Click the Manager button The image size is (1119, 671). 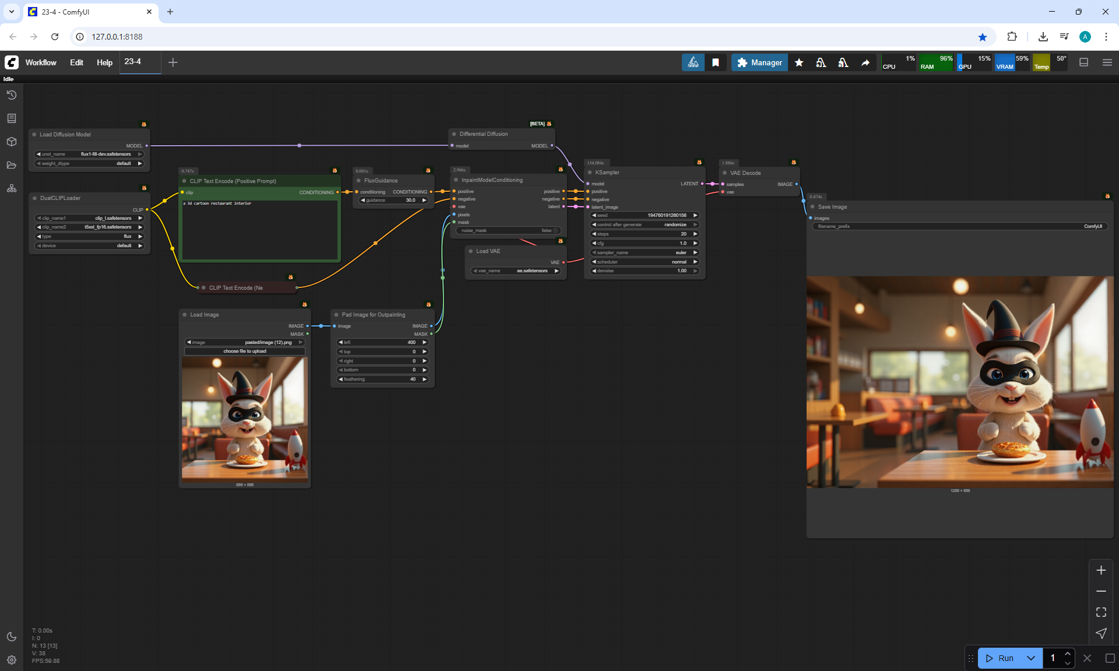pos(759,62)
